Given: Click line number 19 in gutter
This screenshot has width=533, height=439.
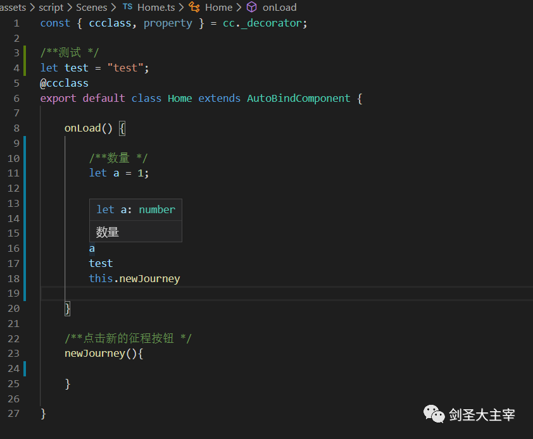Looking at the screenshot, I should (13, 294).
